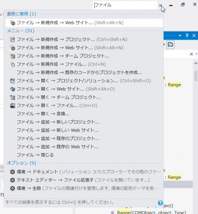This screenshot has width=198, height=214.
Task: Select ファイル → 開く → 変換...
Action: [84, 114]
